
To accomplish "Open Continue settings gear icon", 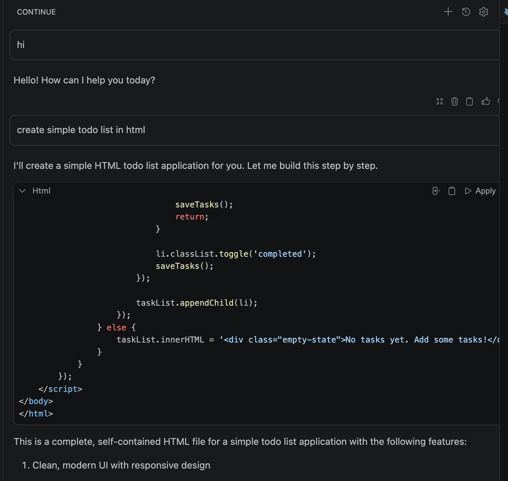I will 484,12.
